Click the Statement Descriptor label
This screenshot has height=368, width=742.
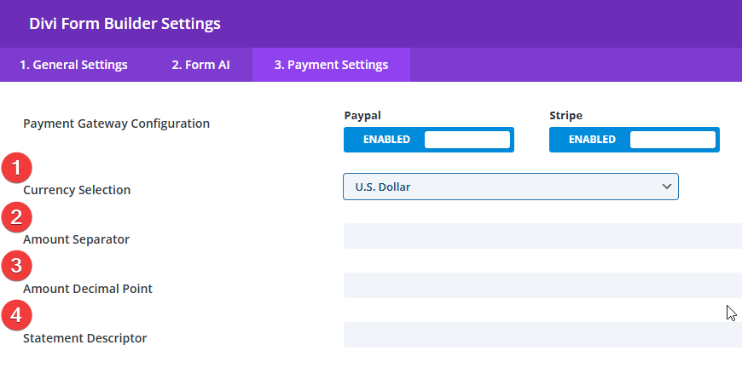click(85, 338)
